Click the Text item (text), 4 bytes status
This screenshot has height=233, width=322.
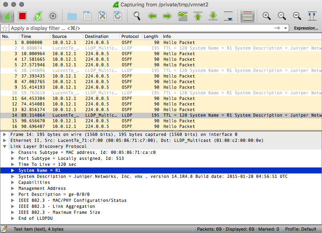point(38,229)
